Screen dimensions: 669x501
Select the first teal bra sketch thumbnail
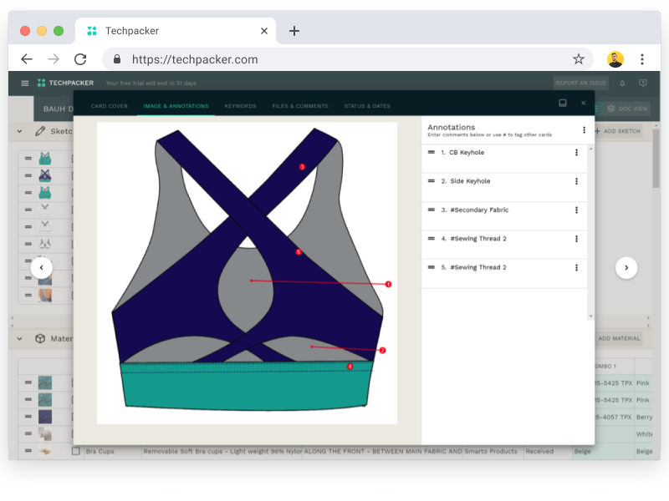tap(45, 159)
